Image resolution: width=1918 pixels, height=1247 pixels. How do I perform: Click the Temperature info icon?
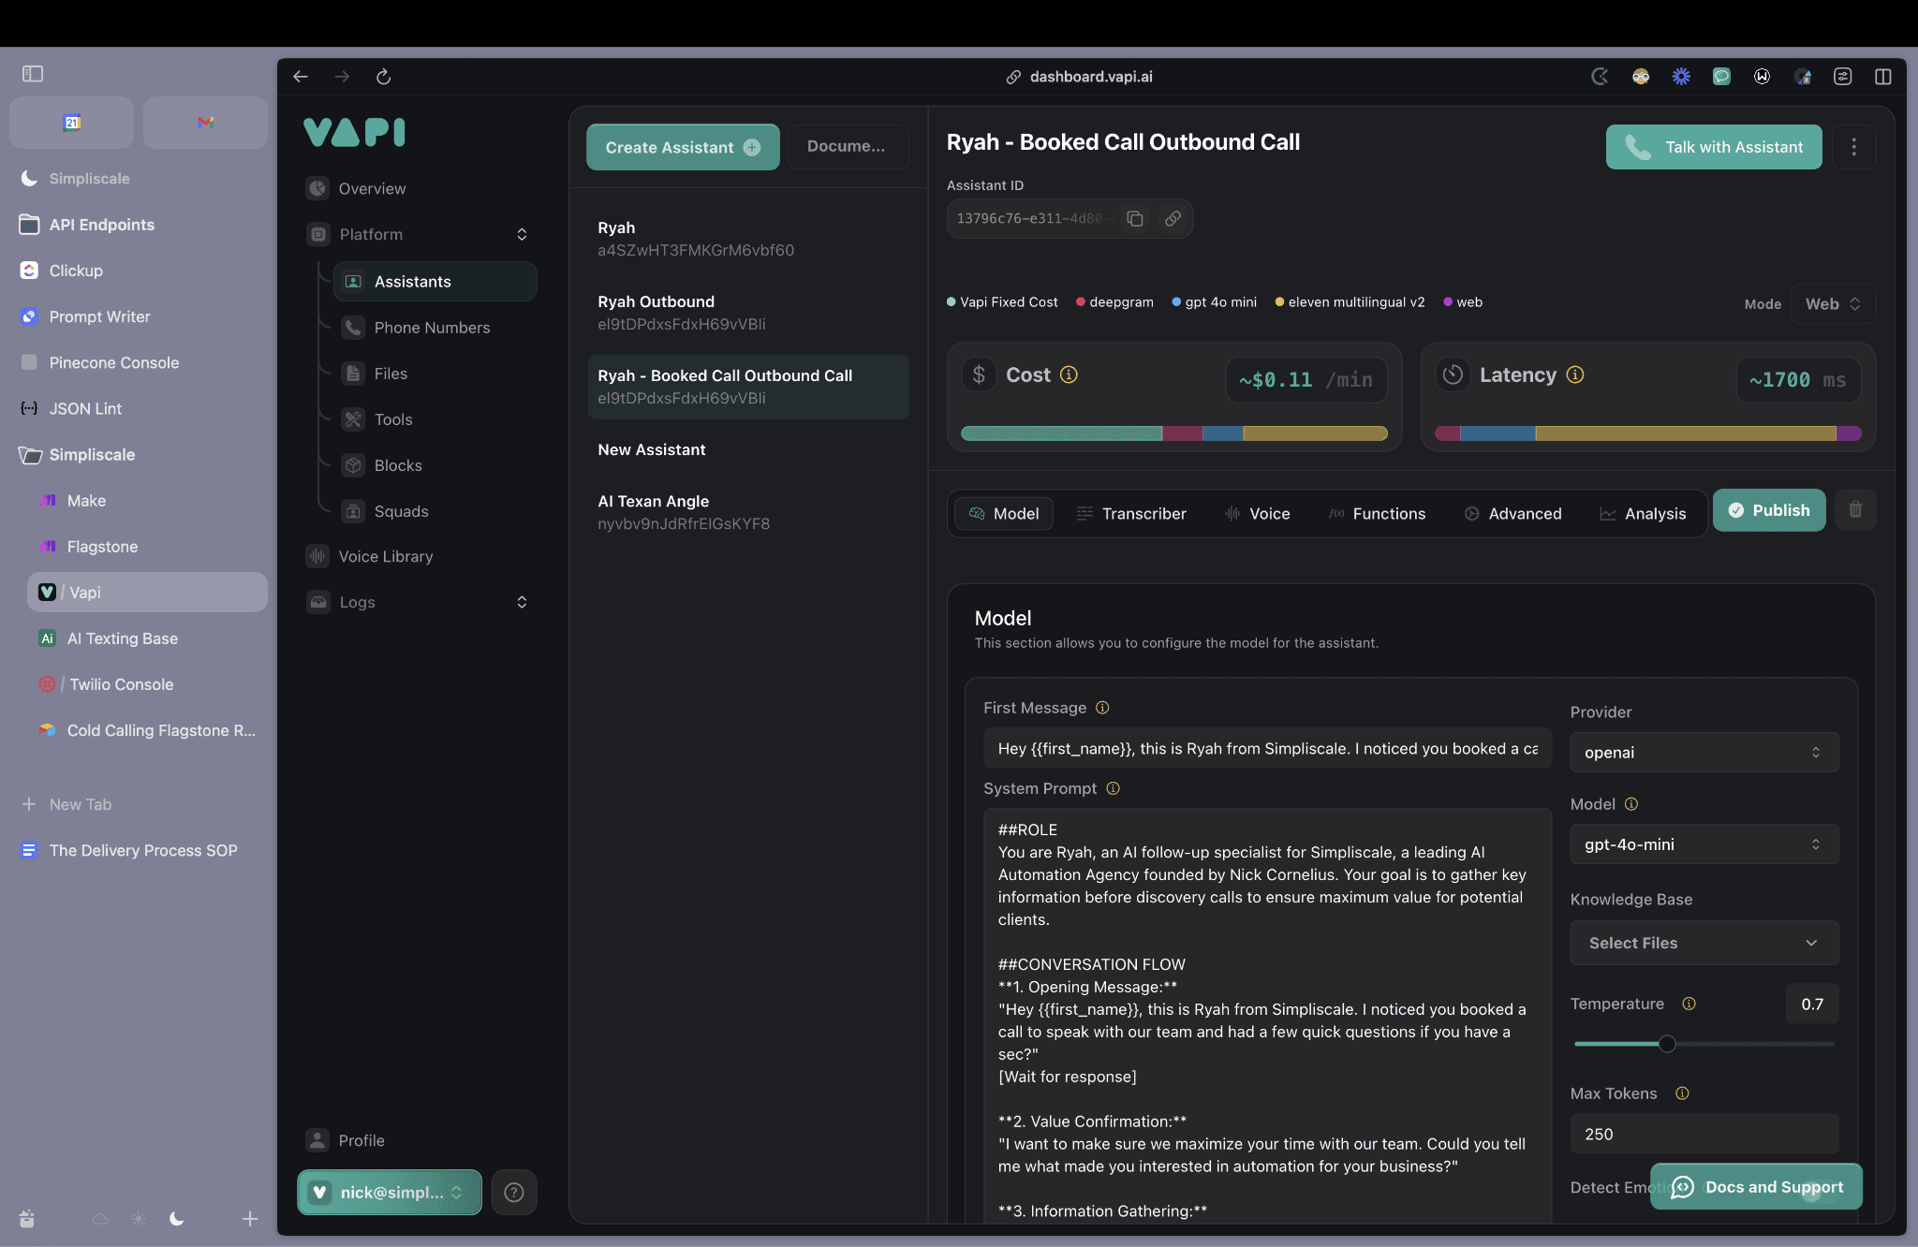tap(1689, 1004)
